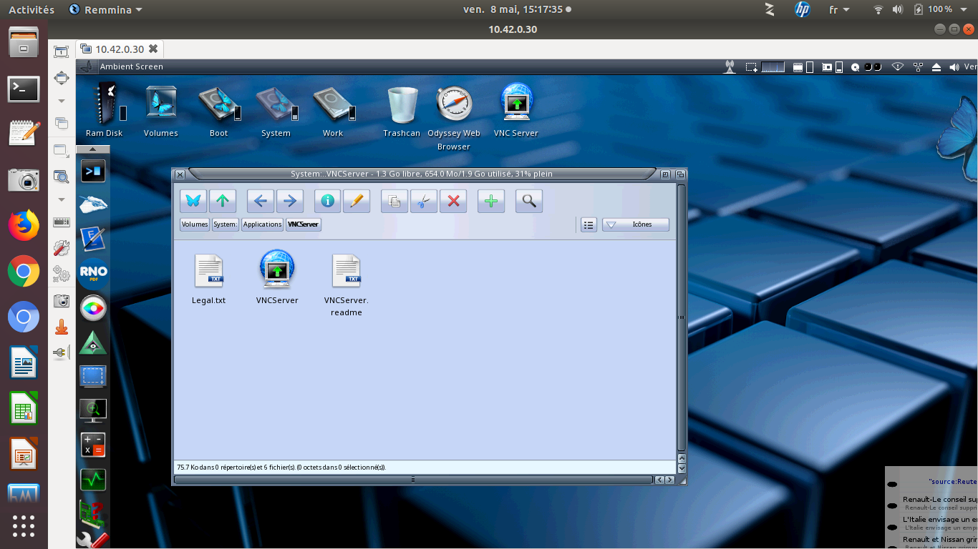978x549 pixels.
Task: Go to parent directory with green up arrow
Action: point(223,201)
